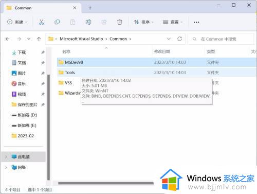Click the 在 Common 中搜索 search box
This screenshot has height=194, width=257.
(x=221, y=39)
